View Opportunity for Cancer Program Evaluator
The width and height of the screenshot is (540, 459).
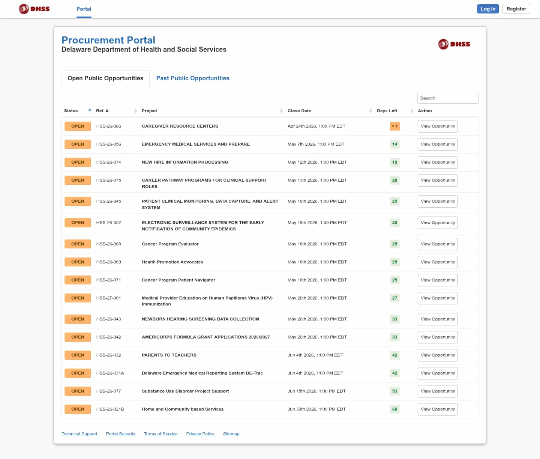pos(437,244)
